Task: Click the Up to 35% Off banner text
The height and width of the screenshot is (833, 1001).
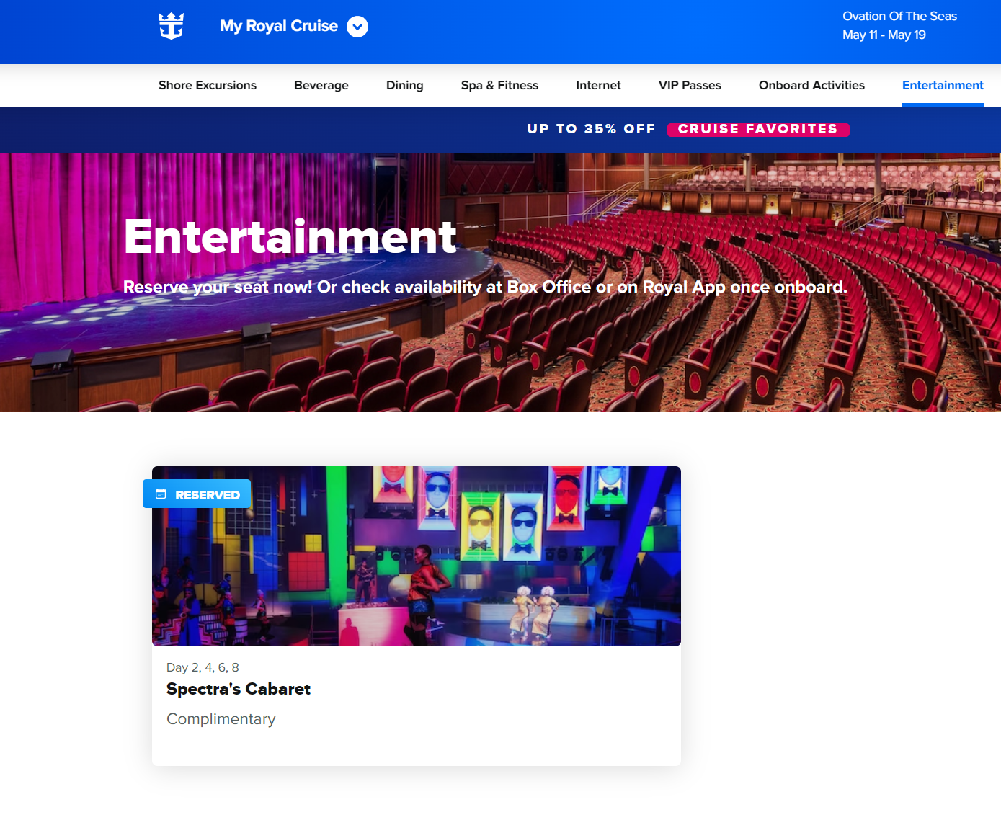Action: click(x=591, y=129)
